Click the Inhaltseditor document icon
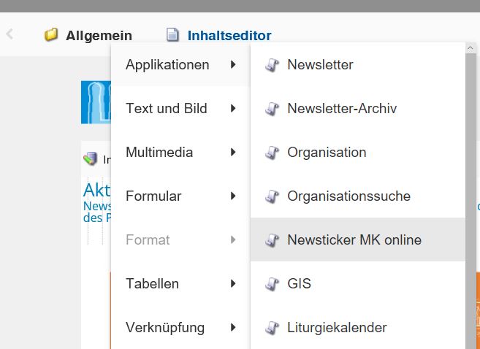The width and height of the screenshot is (480, 349). coord(172,35)
